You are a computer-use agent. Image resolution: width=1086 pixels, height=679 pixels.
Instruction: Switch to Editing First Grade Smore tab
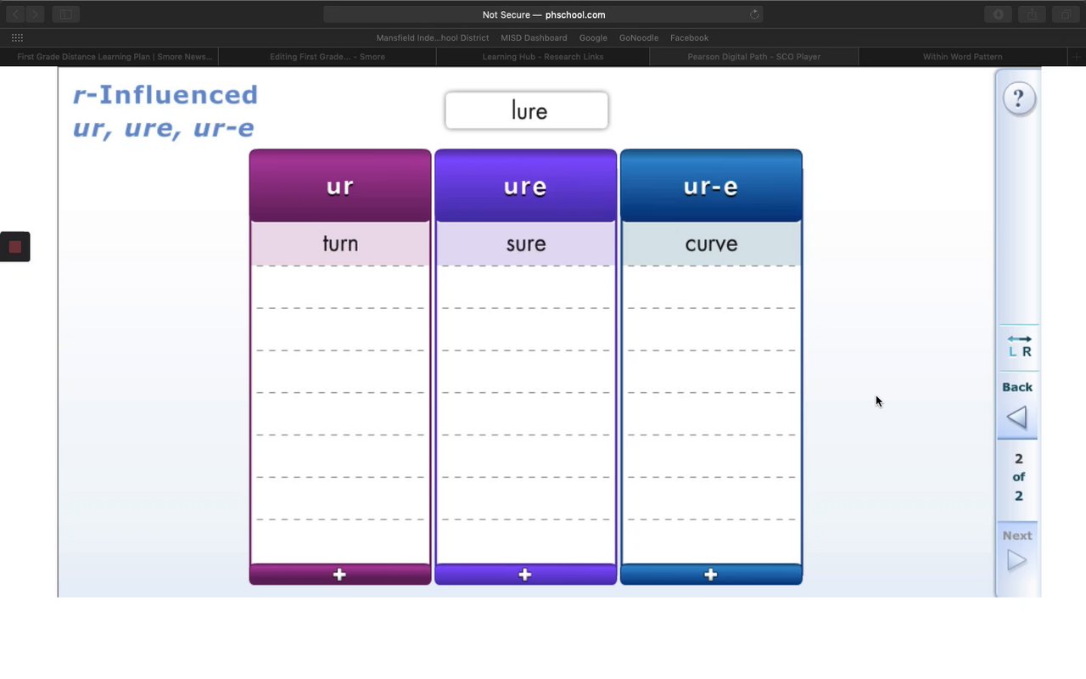pos(327,57)
